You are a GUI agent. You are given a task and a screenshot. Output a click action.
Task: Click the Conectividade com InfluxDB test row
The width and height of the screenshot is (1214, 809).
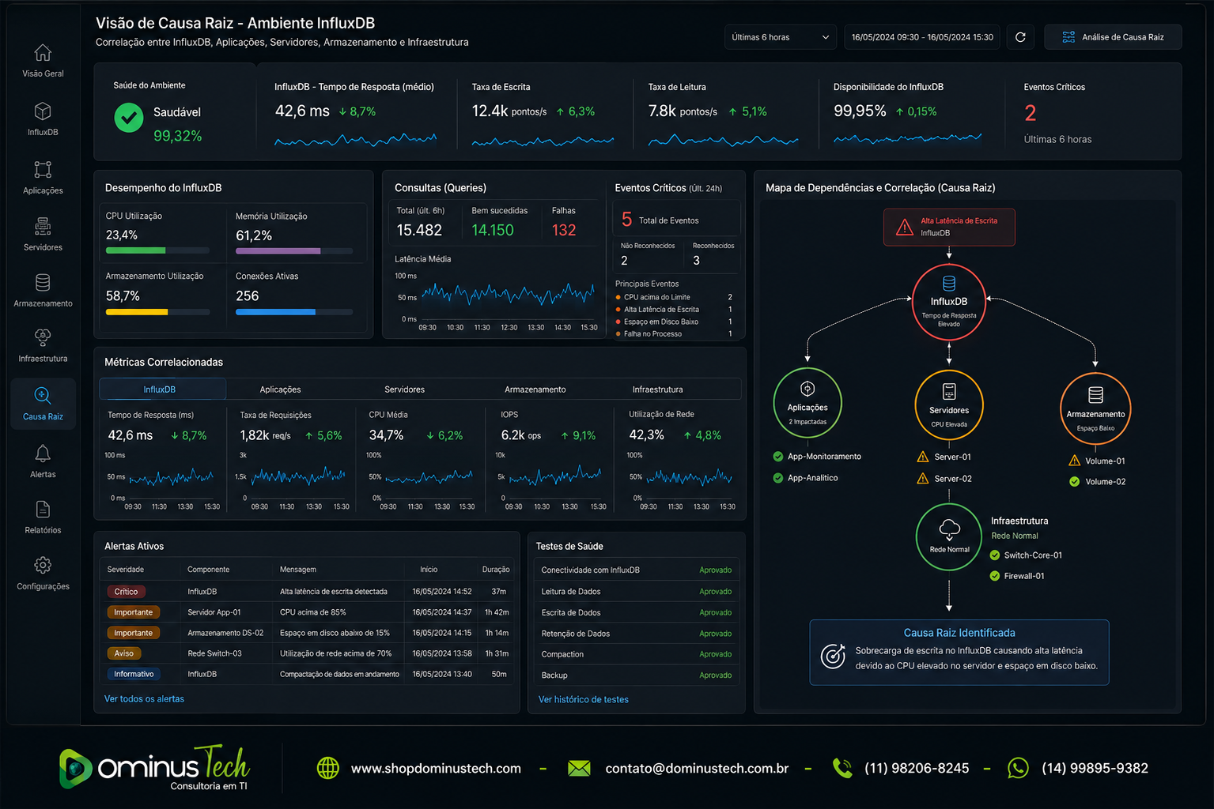pos(636,570)
